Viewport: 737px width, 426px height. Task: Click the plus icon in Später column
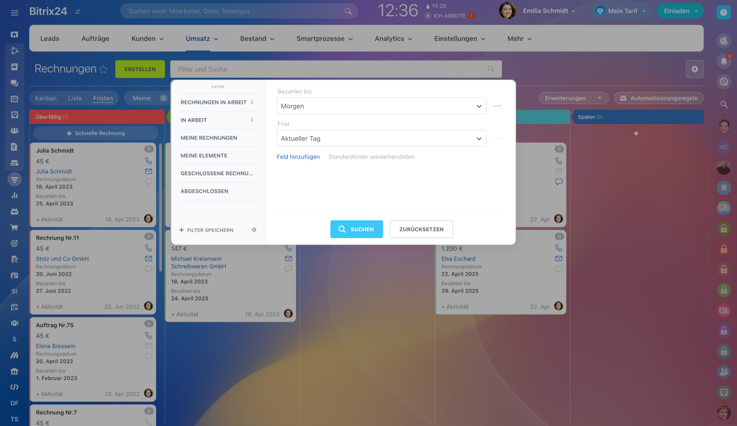[x=636, y=133]
